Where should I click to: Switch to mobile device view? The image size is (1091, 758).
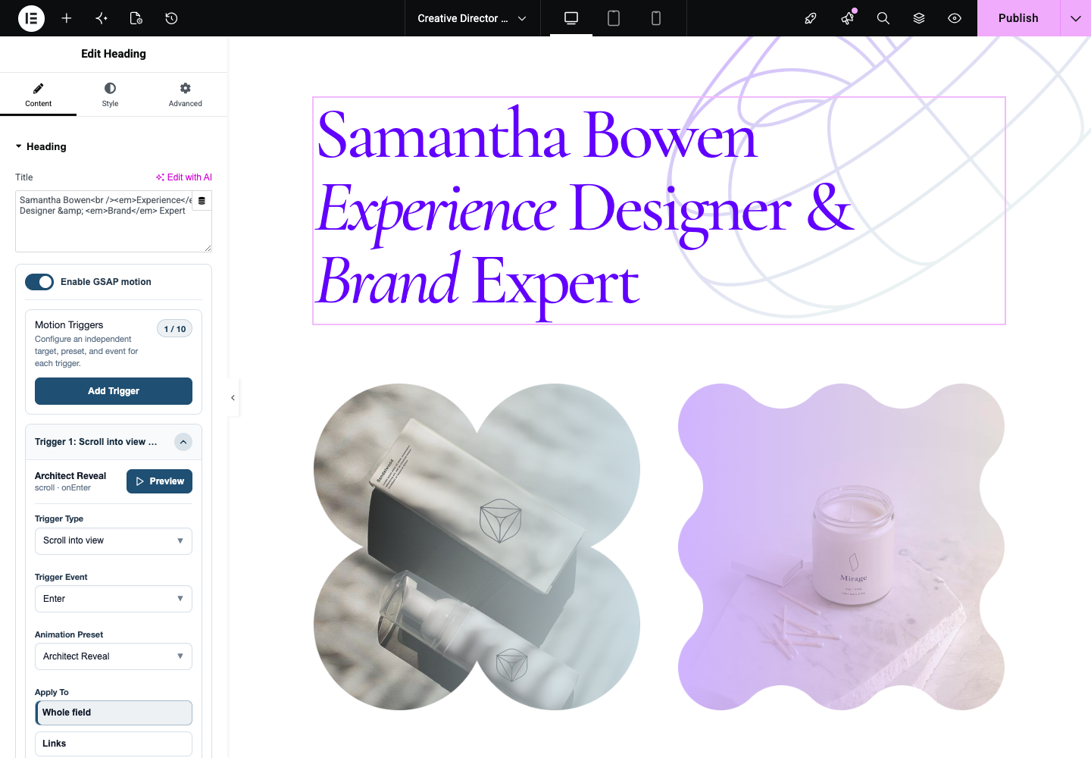point(656,18)
